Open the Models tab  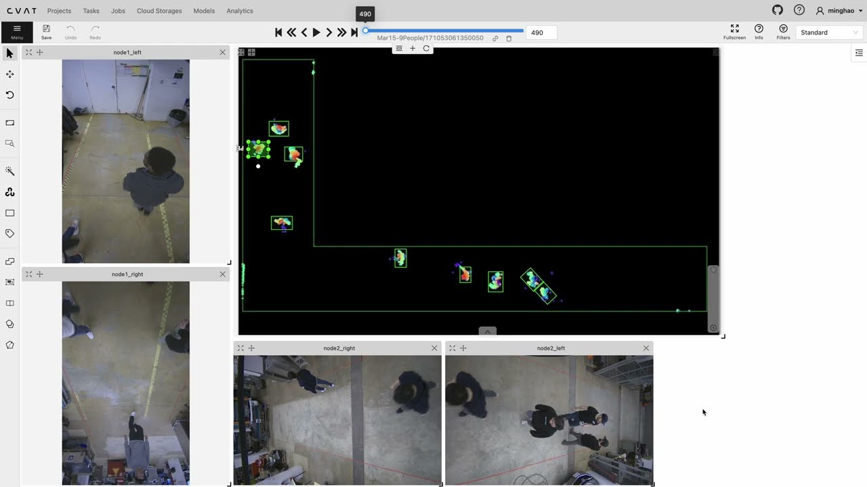204,11
